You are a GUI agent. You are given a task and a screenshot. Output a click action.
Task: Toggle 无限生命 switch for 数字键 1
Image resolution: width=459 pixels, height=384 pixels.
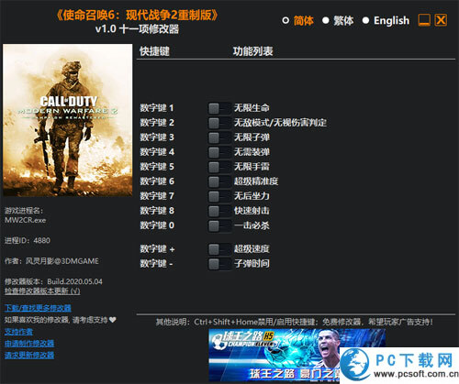pyautogui.click(x=219, y=108)
